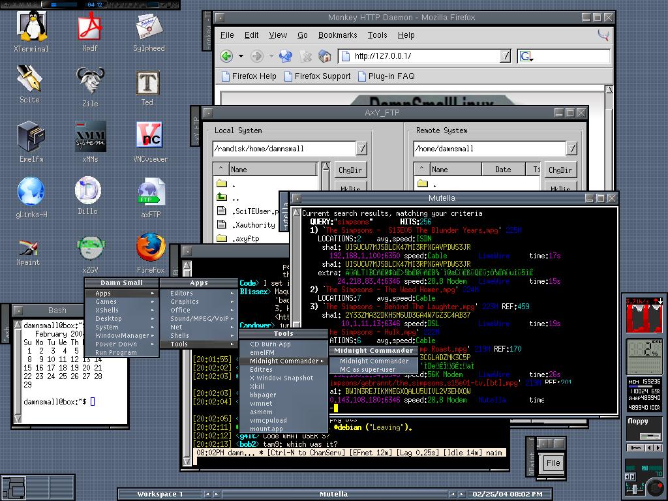The height and width of the screenshot is (501, 668).
Task: Open the XTerminal desktop icon
Action: click(x=31, y=27)
